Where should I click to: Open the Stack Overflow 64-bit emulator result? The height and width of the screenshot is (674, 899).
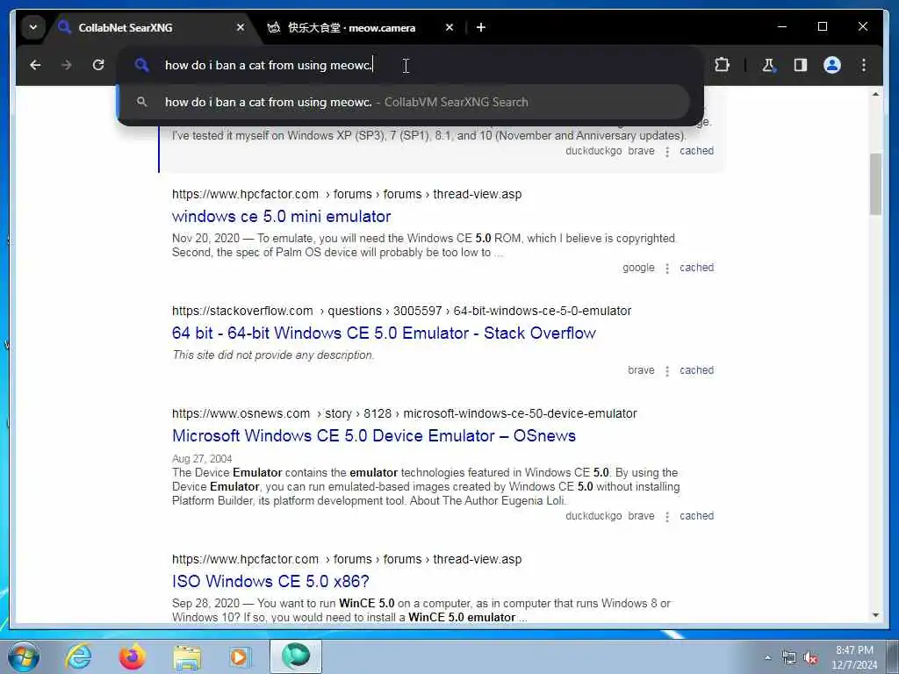click(385, 333)
